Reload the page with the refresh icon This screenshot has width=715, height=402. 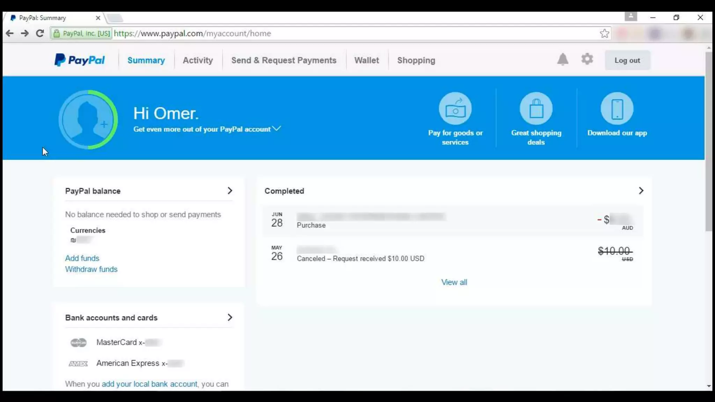pos(40,33)
